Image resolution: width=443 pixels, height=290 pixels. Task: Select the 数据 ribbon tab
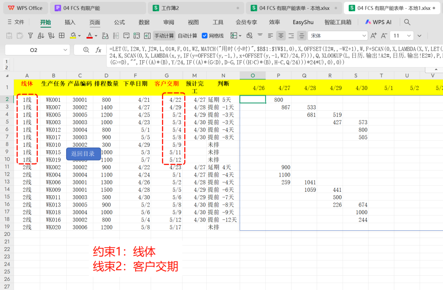point(144,23)
